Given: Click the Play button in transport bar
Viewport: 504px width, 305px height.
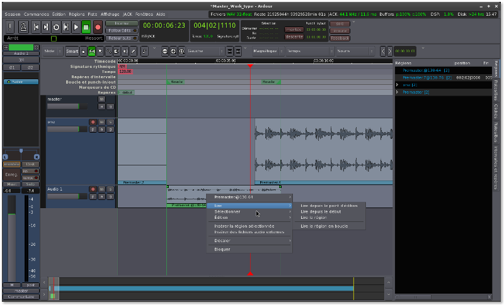Looking at the screenshot, I should pos(76,27).
